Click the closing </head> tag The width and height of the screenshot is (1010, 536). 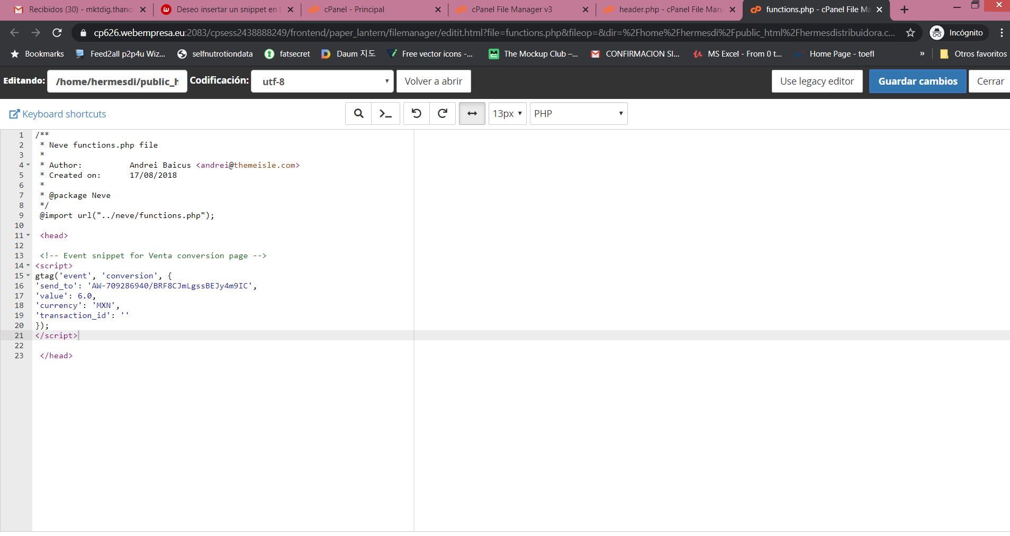[56, 356]
